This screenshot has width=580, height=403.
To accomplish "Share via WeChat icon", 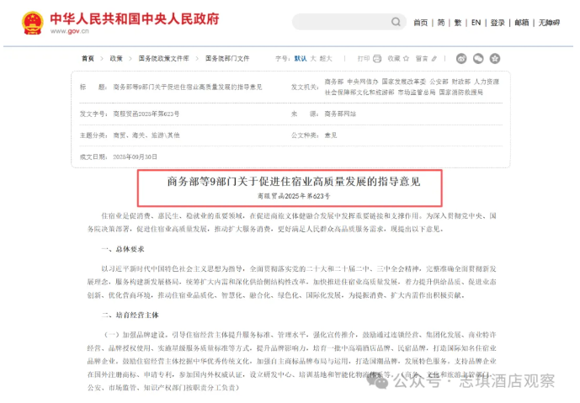I will 477,59.
